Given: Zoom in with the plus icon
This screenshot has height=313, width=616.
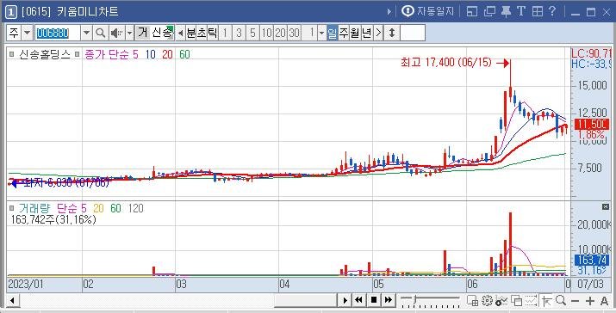Looking at the screenshot, I should pyautogui.click(x=589, y=301).
